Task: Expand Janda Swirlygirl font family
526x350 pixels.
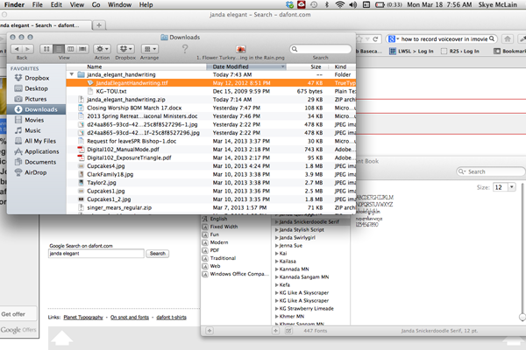Action: click(277, 238)
